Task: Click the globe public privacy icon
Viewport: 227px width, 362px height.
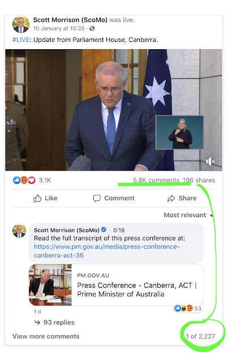Action: pos(92,28)
